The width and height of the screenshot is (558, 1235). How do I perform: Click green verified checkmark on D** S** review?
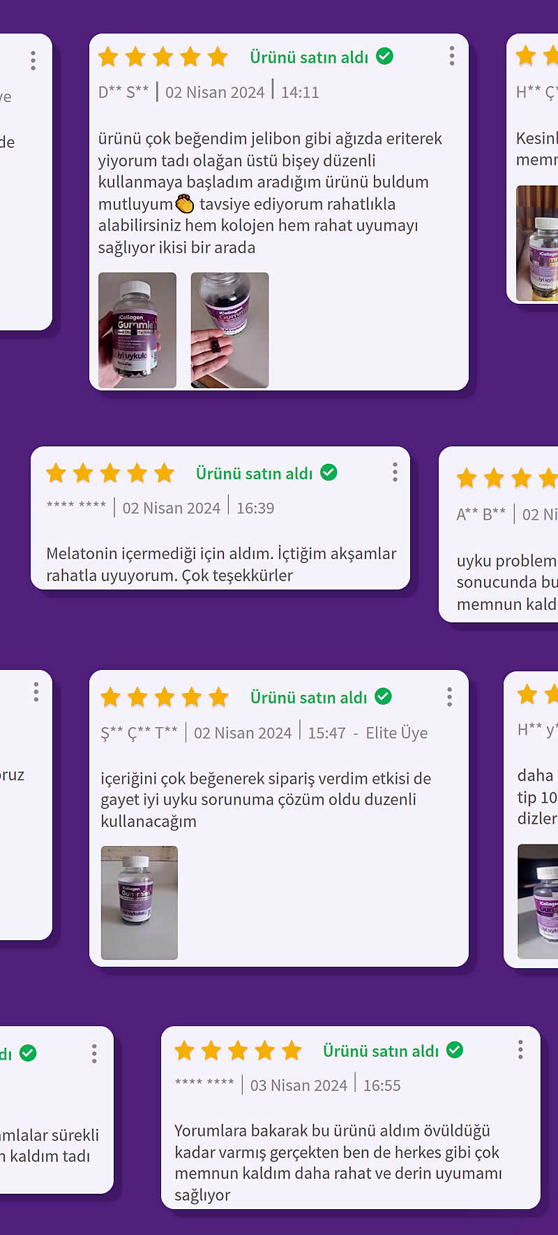384,56
